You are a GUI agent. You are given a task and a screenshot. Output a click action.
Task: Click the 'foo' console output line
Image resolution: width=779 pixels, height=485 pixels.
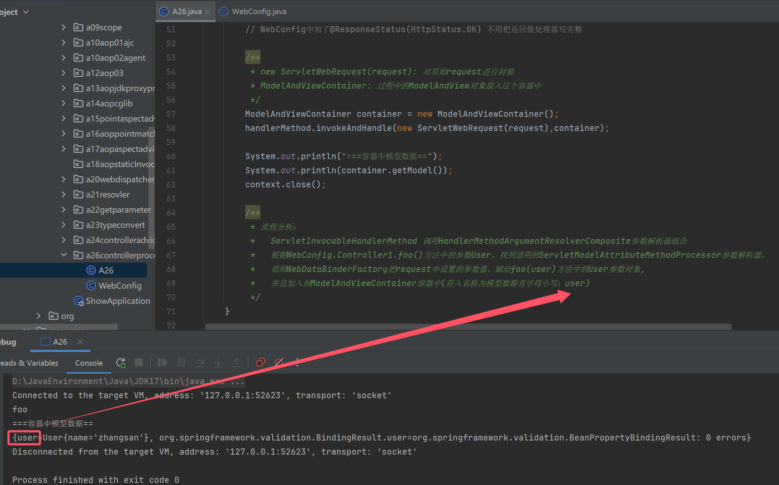pos(20,409)
